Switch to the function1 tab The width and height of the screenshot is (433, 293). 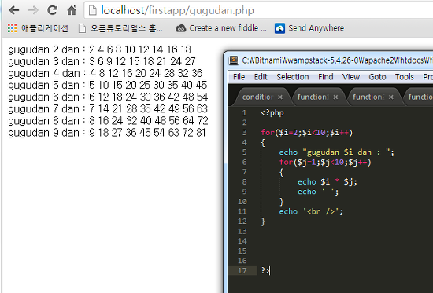313,97
